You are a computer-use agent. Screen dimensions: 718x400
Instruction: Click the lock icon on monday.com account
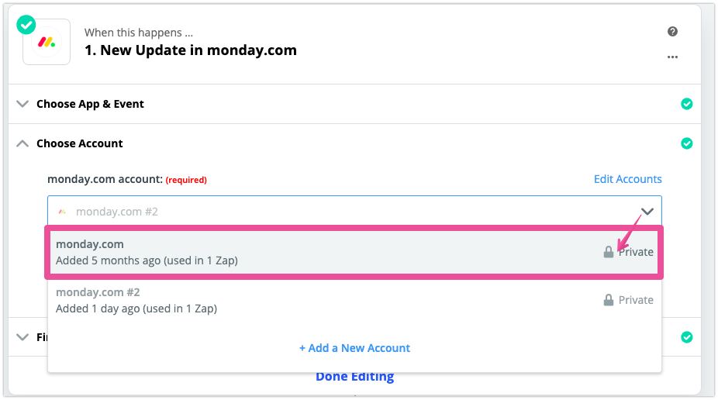(608, 252)
